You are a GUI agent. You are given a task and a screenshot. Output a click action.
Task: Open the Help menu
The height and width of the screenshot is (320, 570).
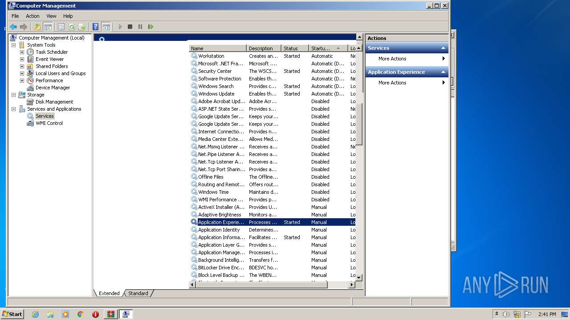pos(68,16)
